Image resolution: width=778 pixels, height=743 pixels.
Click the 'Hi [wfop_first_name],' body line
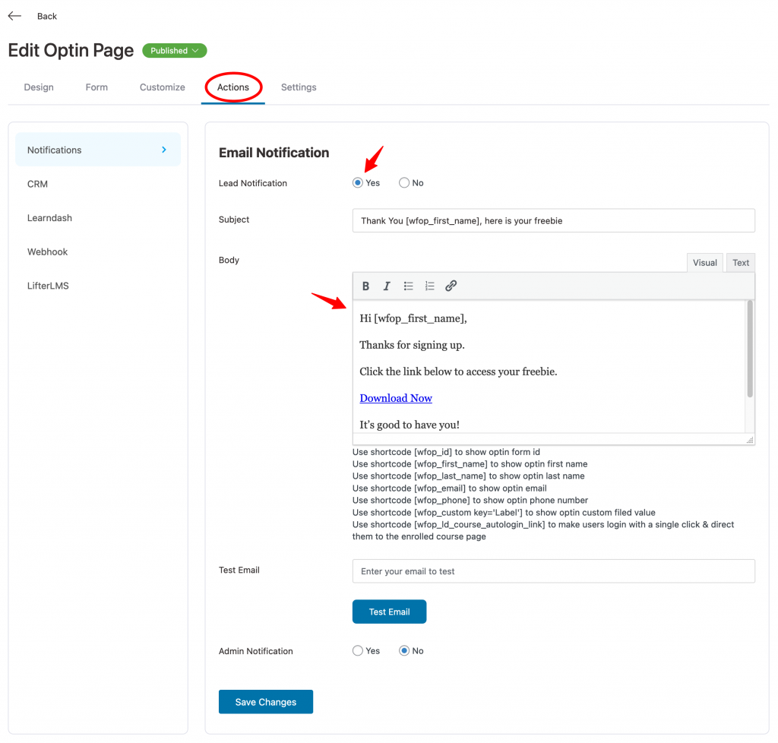[413, 318]
